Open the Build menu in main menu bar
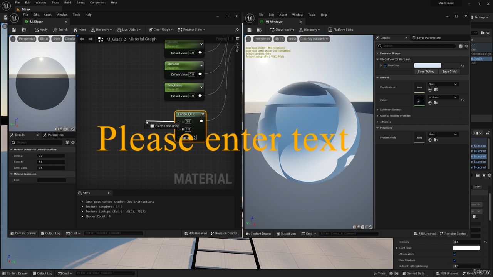 coord(67,3)
